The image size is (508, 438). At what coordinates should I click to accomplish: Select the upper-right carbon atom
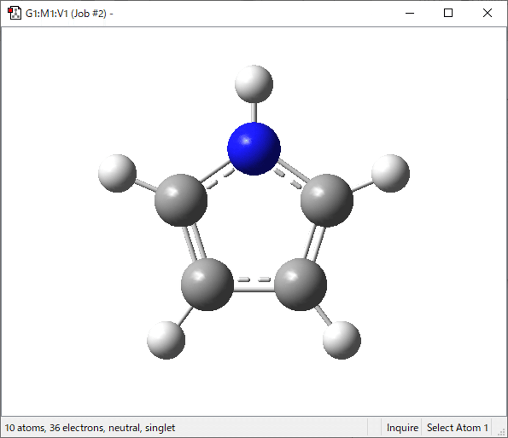pos(327,200)
